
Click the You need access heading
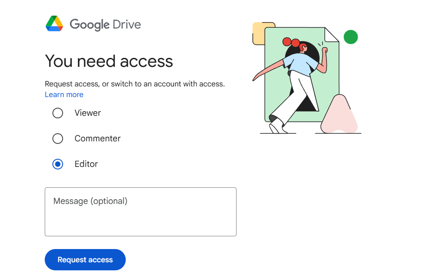click(x=109, y=61)
